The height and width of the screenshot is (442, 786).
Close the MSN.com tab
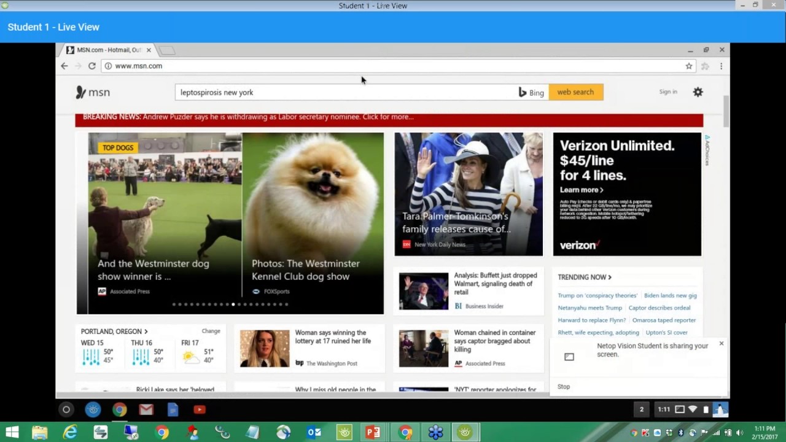click(x=149, y=50)
